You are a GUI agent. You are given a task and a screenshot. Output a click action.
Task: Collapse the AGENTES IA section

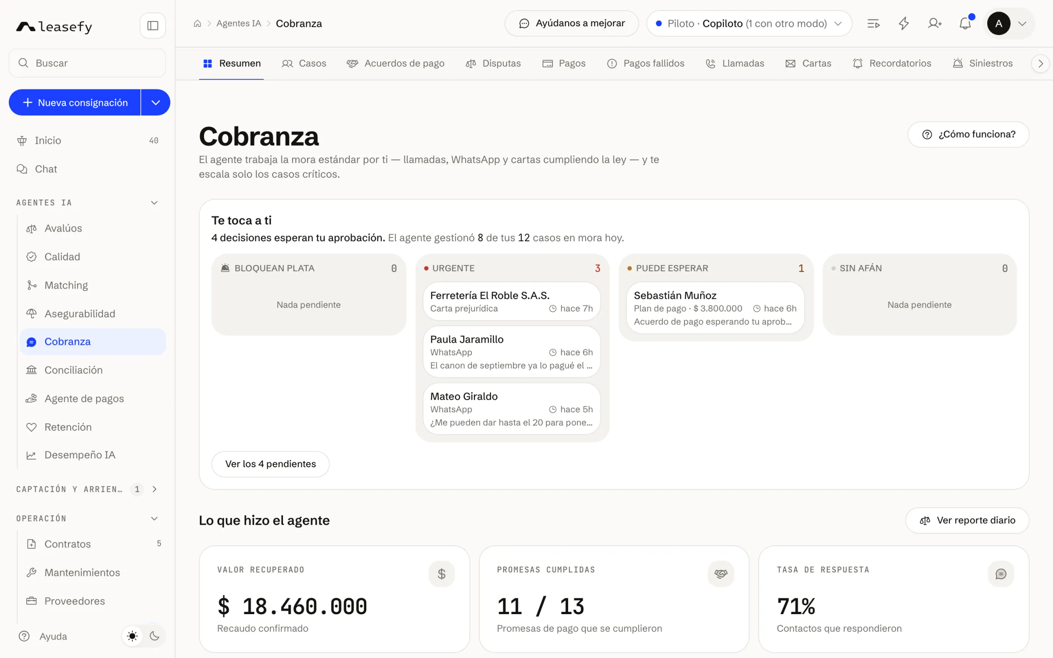coord(154,203)
